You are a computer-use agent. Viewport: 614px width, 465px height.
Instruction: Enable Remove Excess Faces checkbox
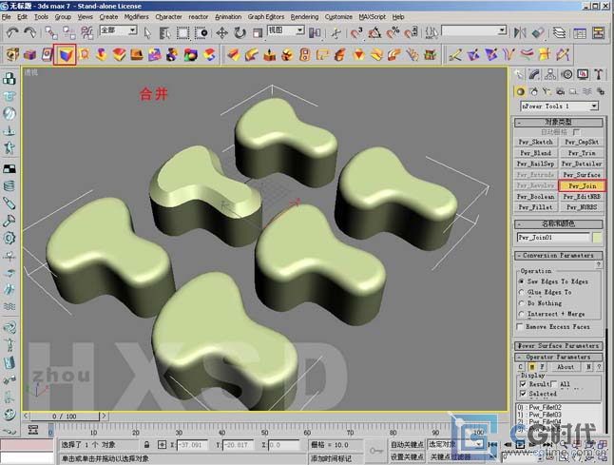(x=520, y=327)
